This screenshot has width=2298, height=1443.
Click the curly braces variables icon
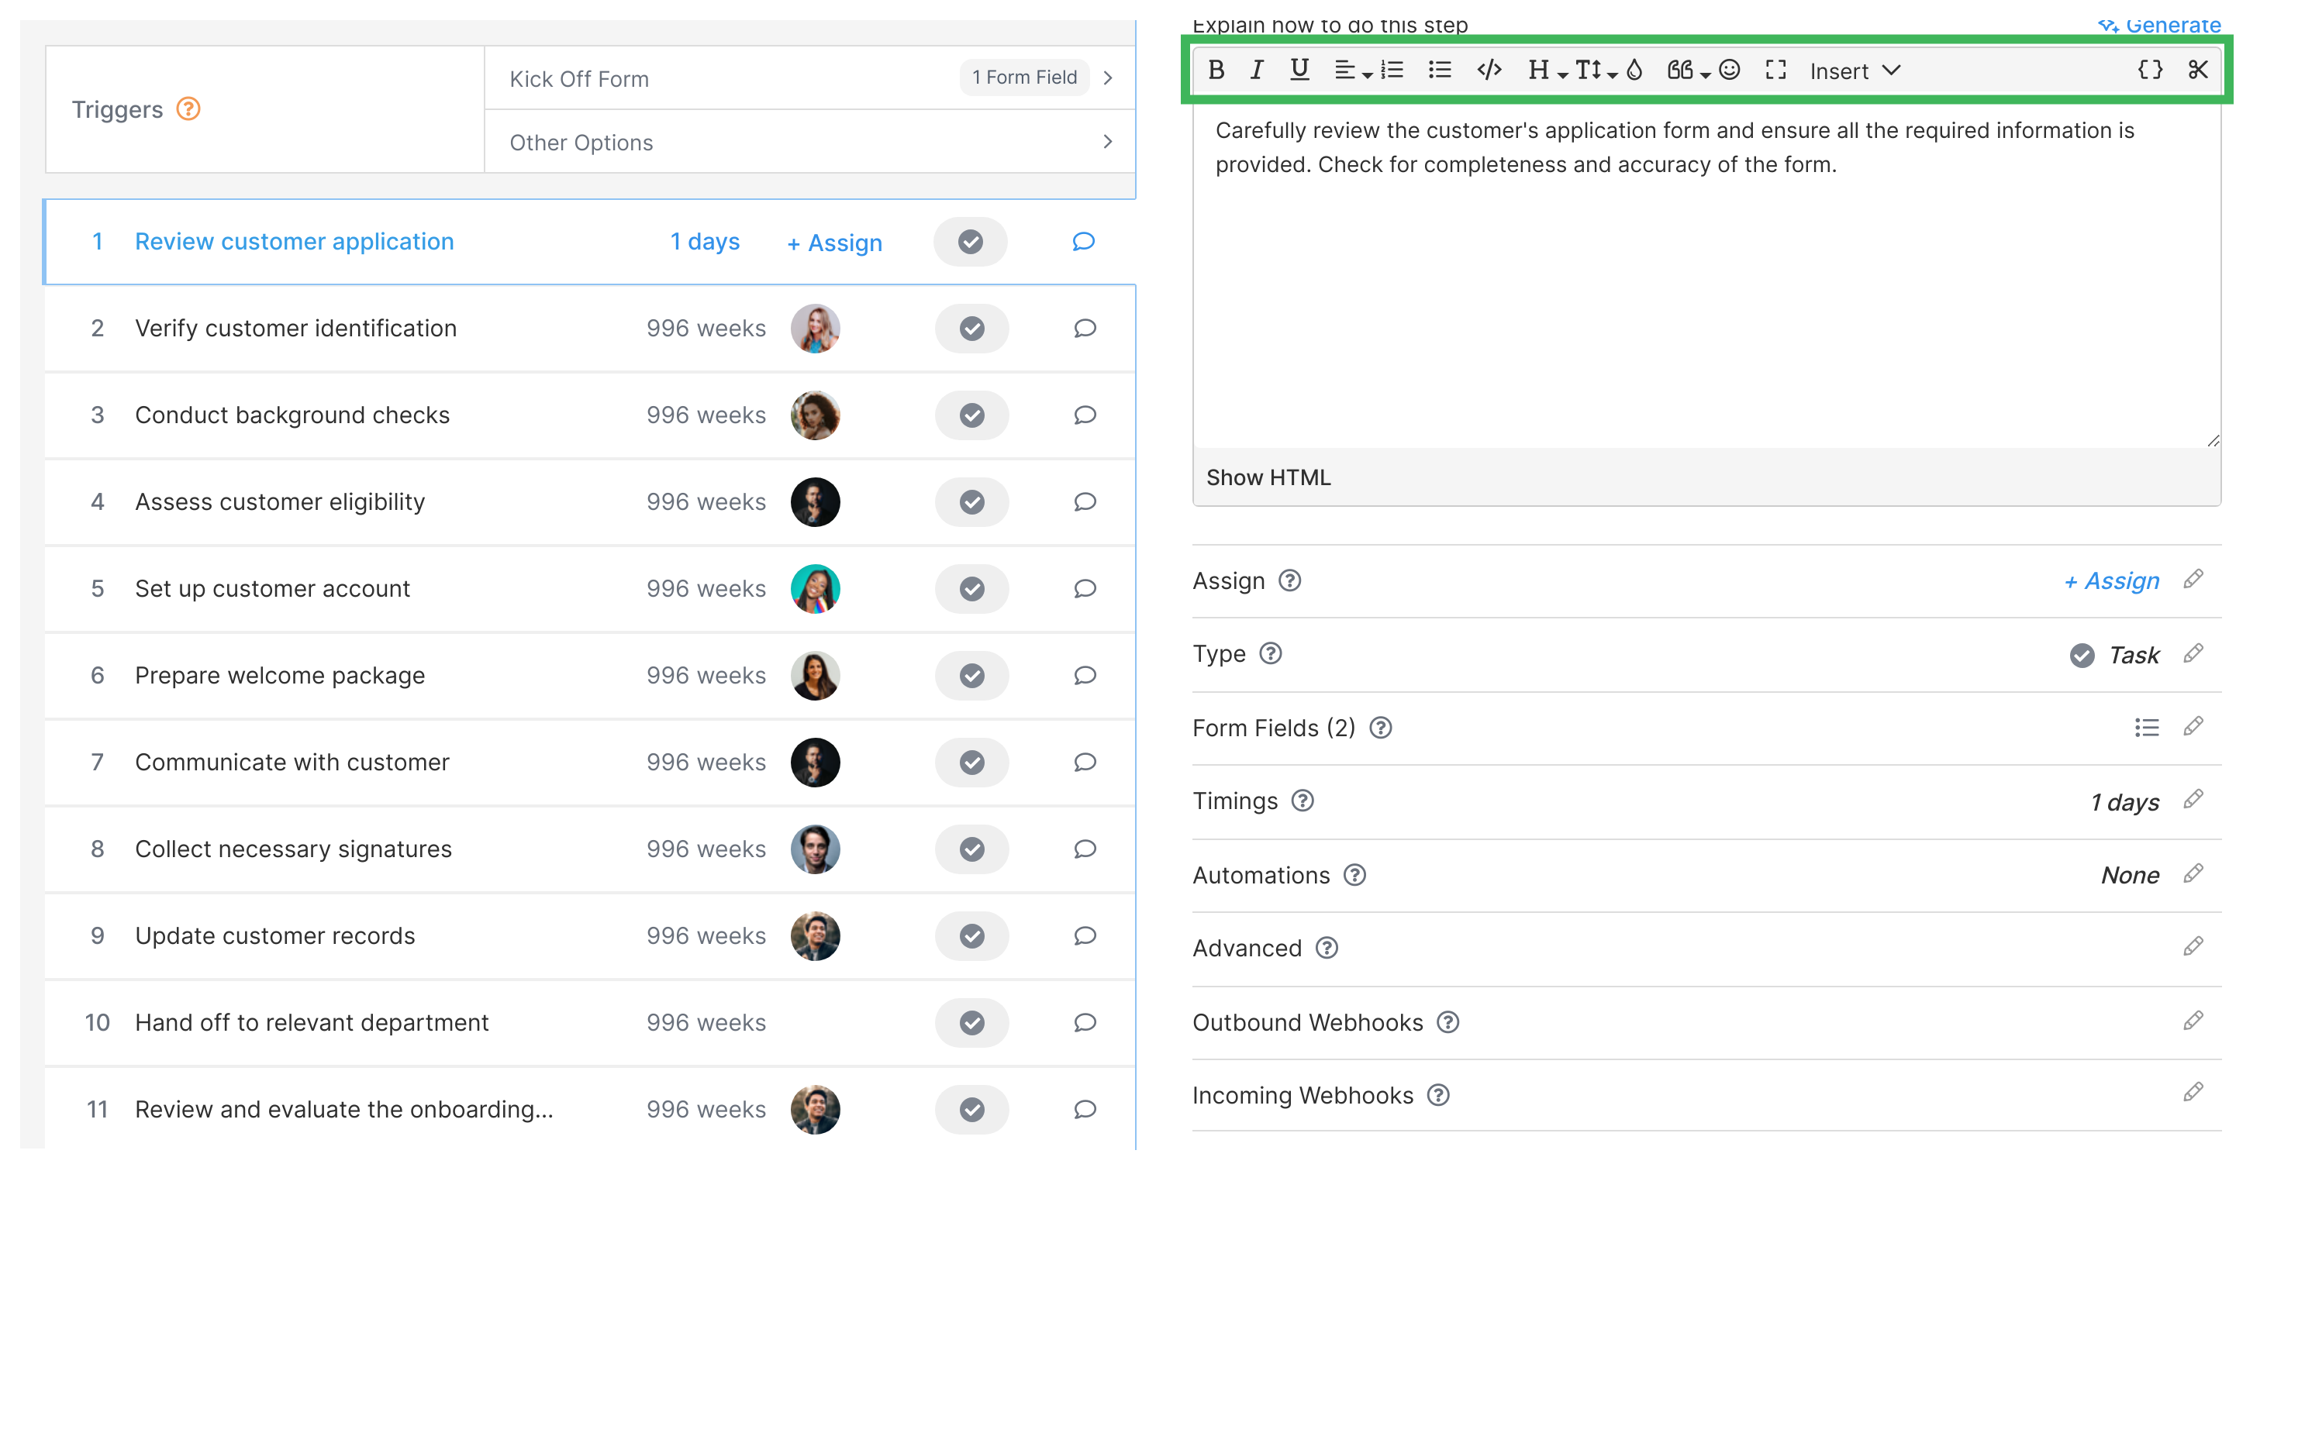coord(2149,70)
